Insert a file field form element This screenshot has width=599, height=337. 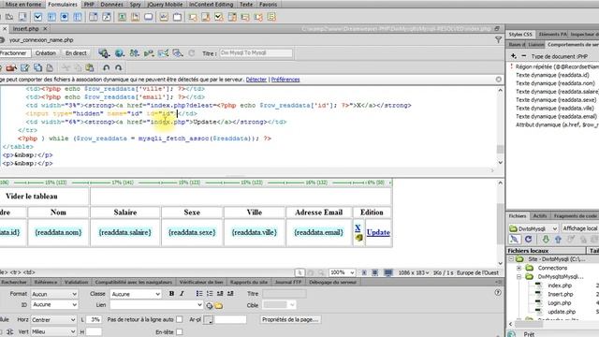pyautogui.click(x=135, y=17)
